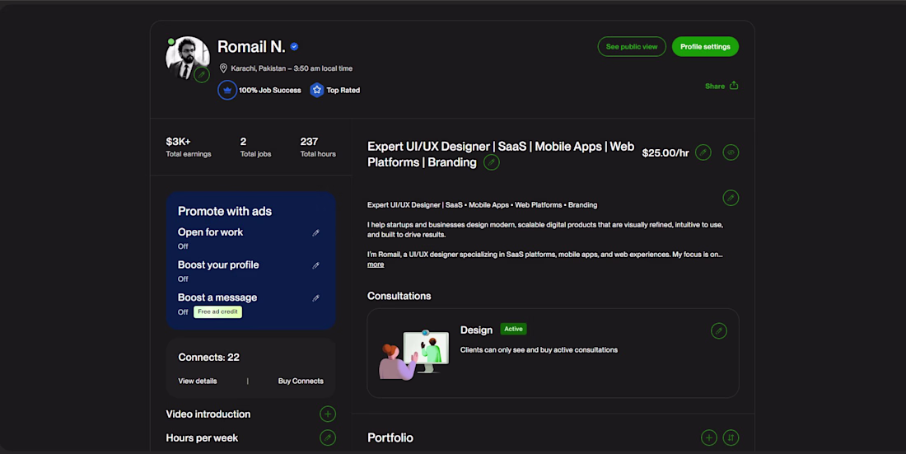Click the link icon beside hourly rate

(731, 152)
